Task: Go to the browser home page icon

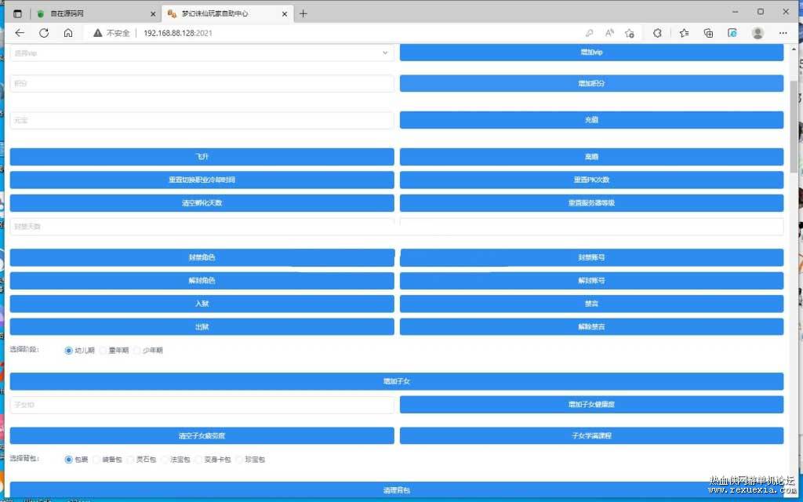Action: click(x=68, y=33)
